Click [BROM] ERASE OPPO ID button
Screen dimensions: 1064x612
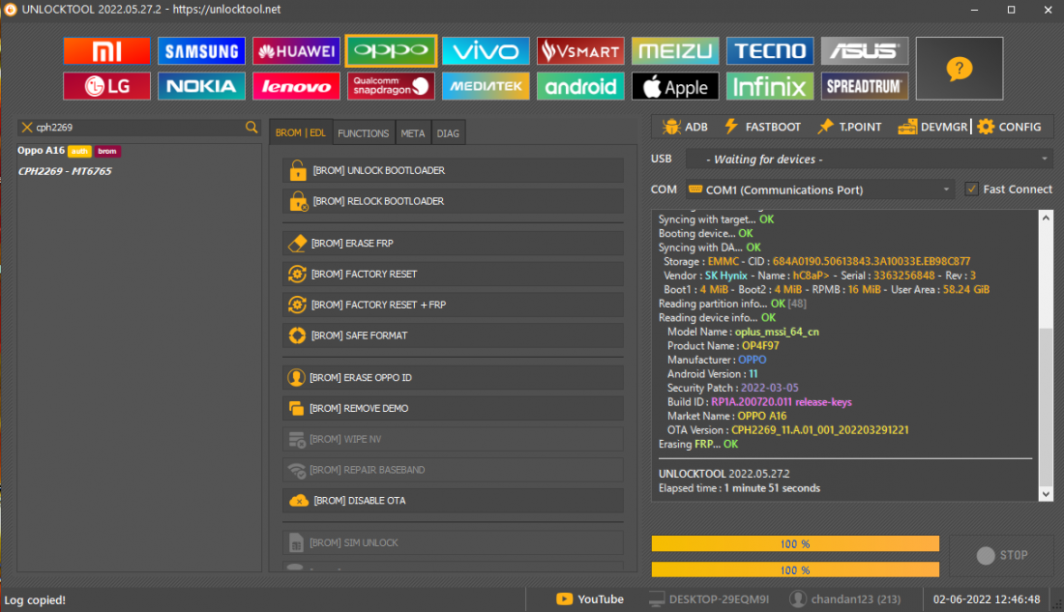[x=453, y=377]
